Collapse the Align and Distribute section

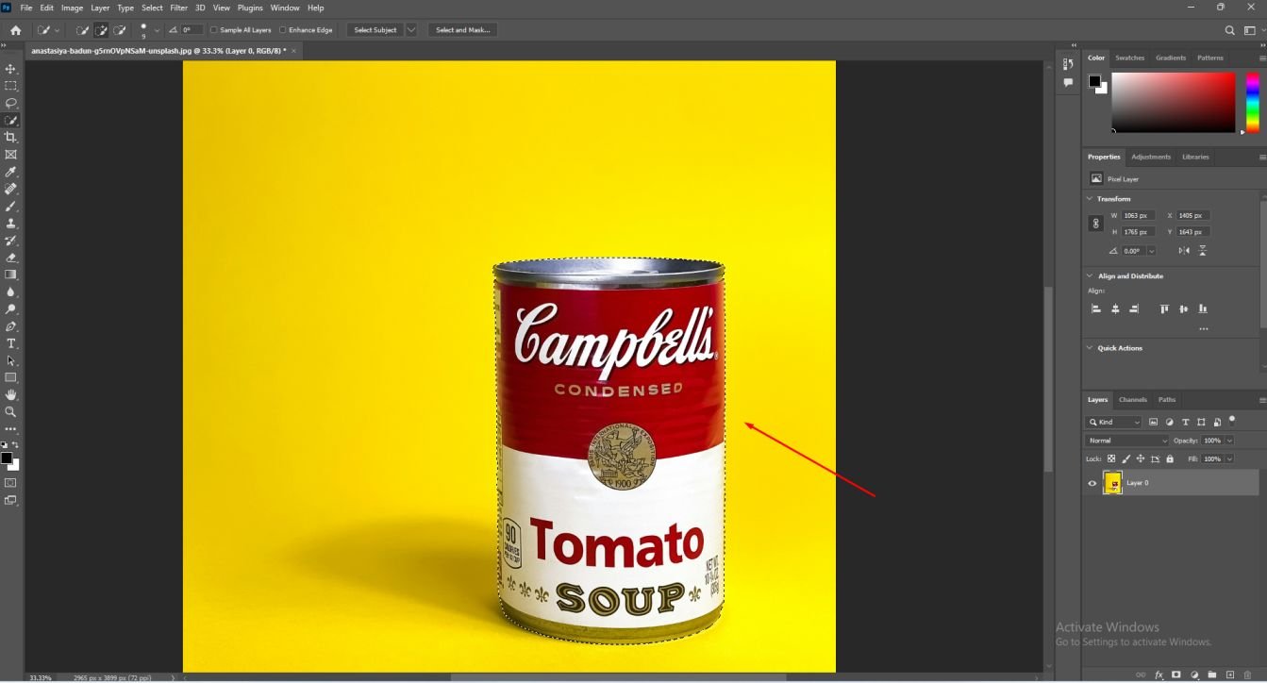pos(1091,276)
